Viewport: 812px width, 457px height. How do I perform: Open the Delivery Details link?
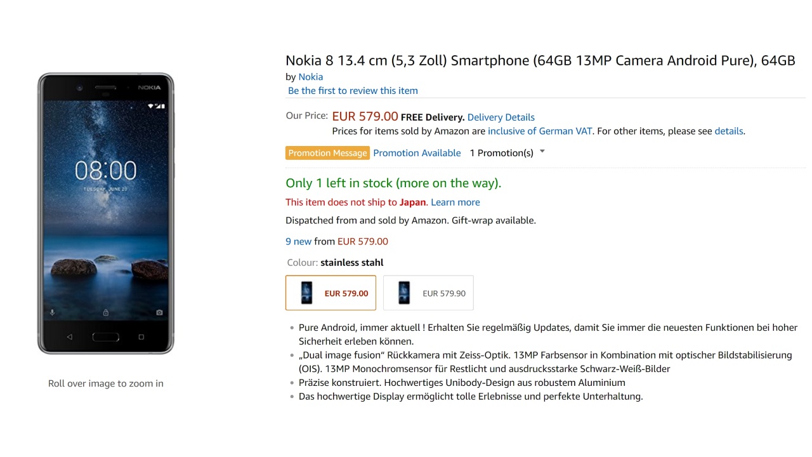(x=501, y=117)
